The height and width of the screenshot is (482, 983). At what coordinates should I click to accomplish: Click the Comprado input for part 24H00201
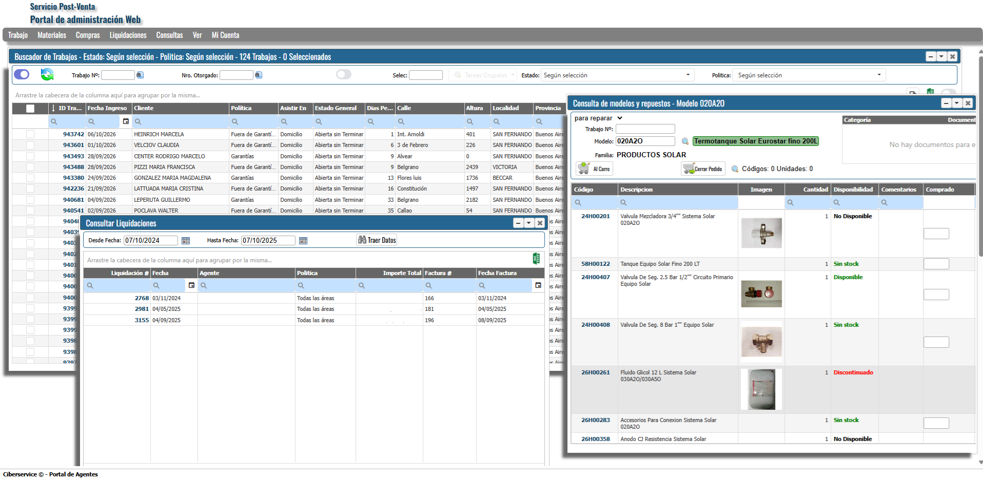[x=936, y=234]
